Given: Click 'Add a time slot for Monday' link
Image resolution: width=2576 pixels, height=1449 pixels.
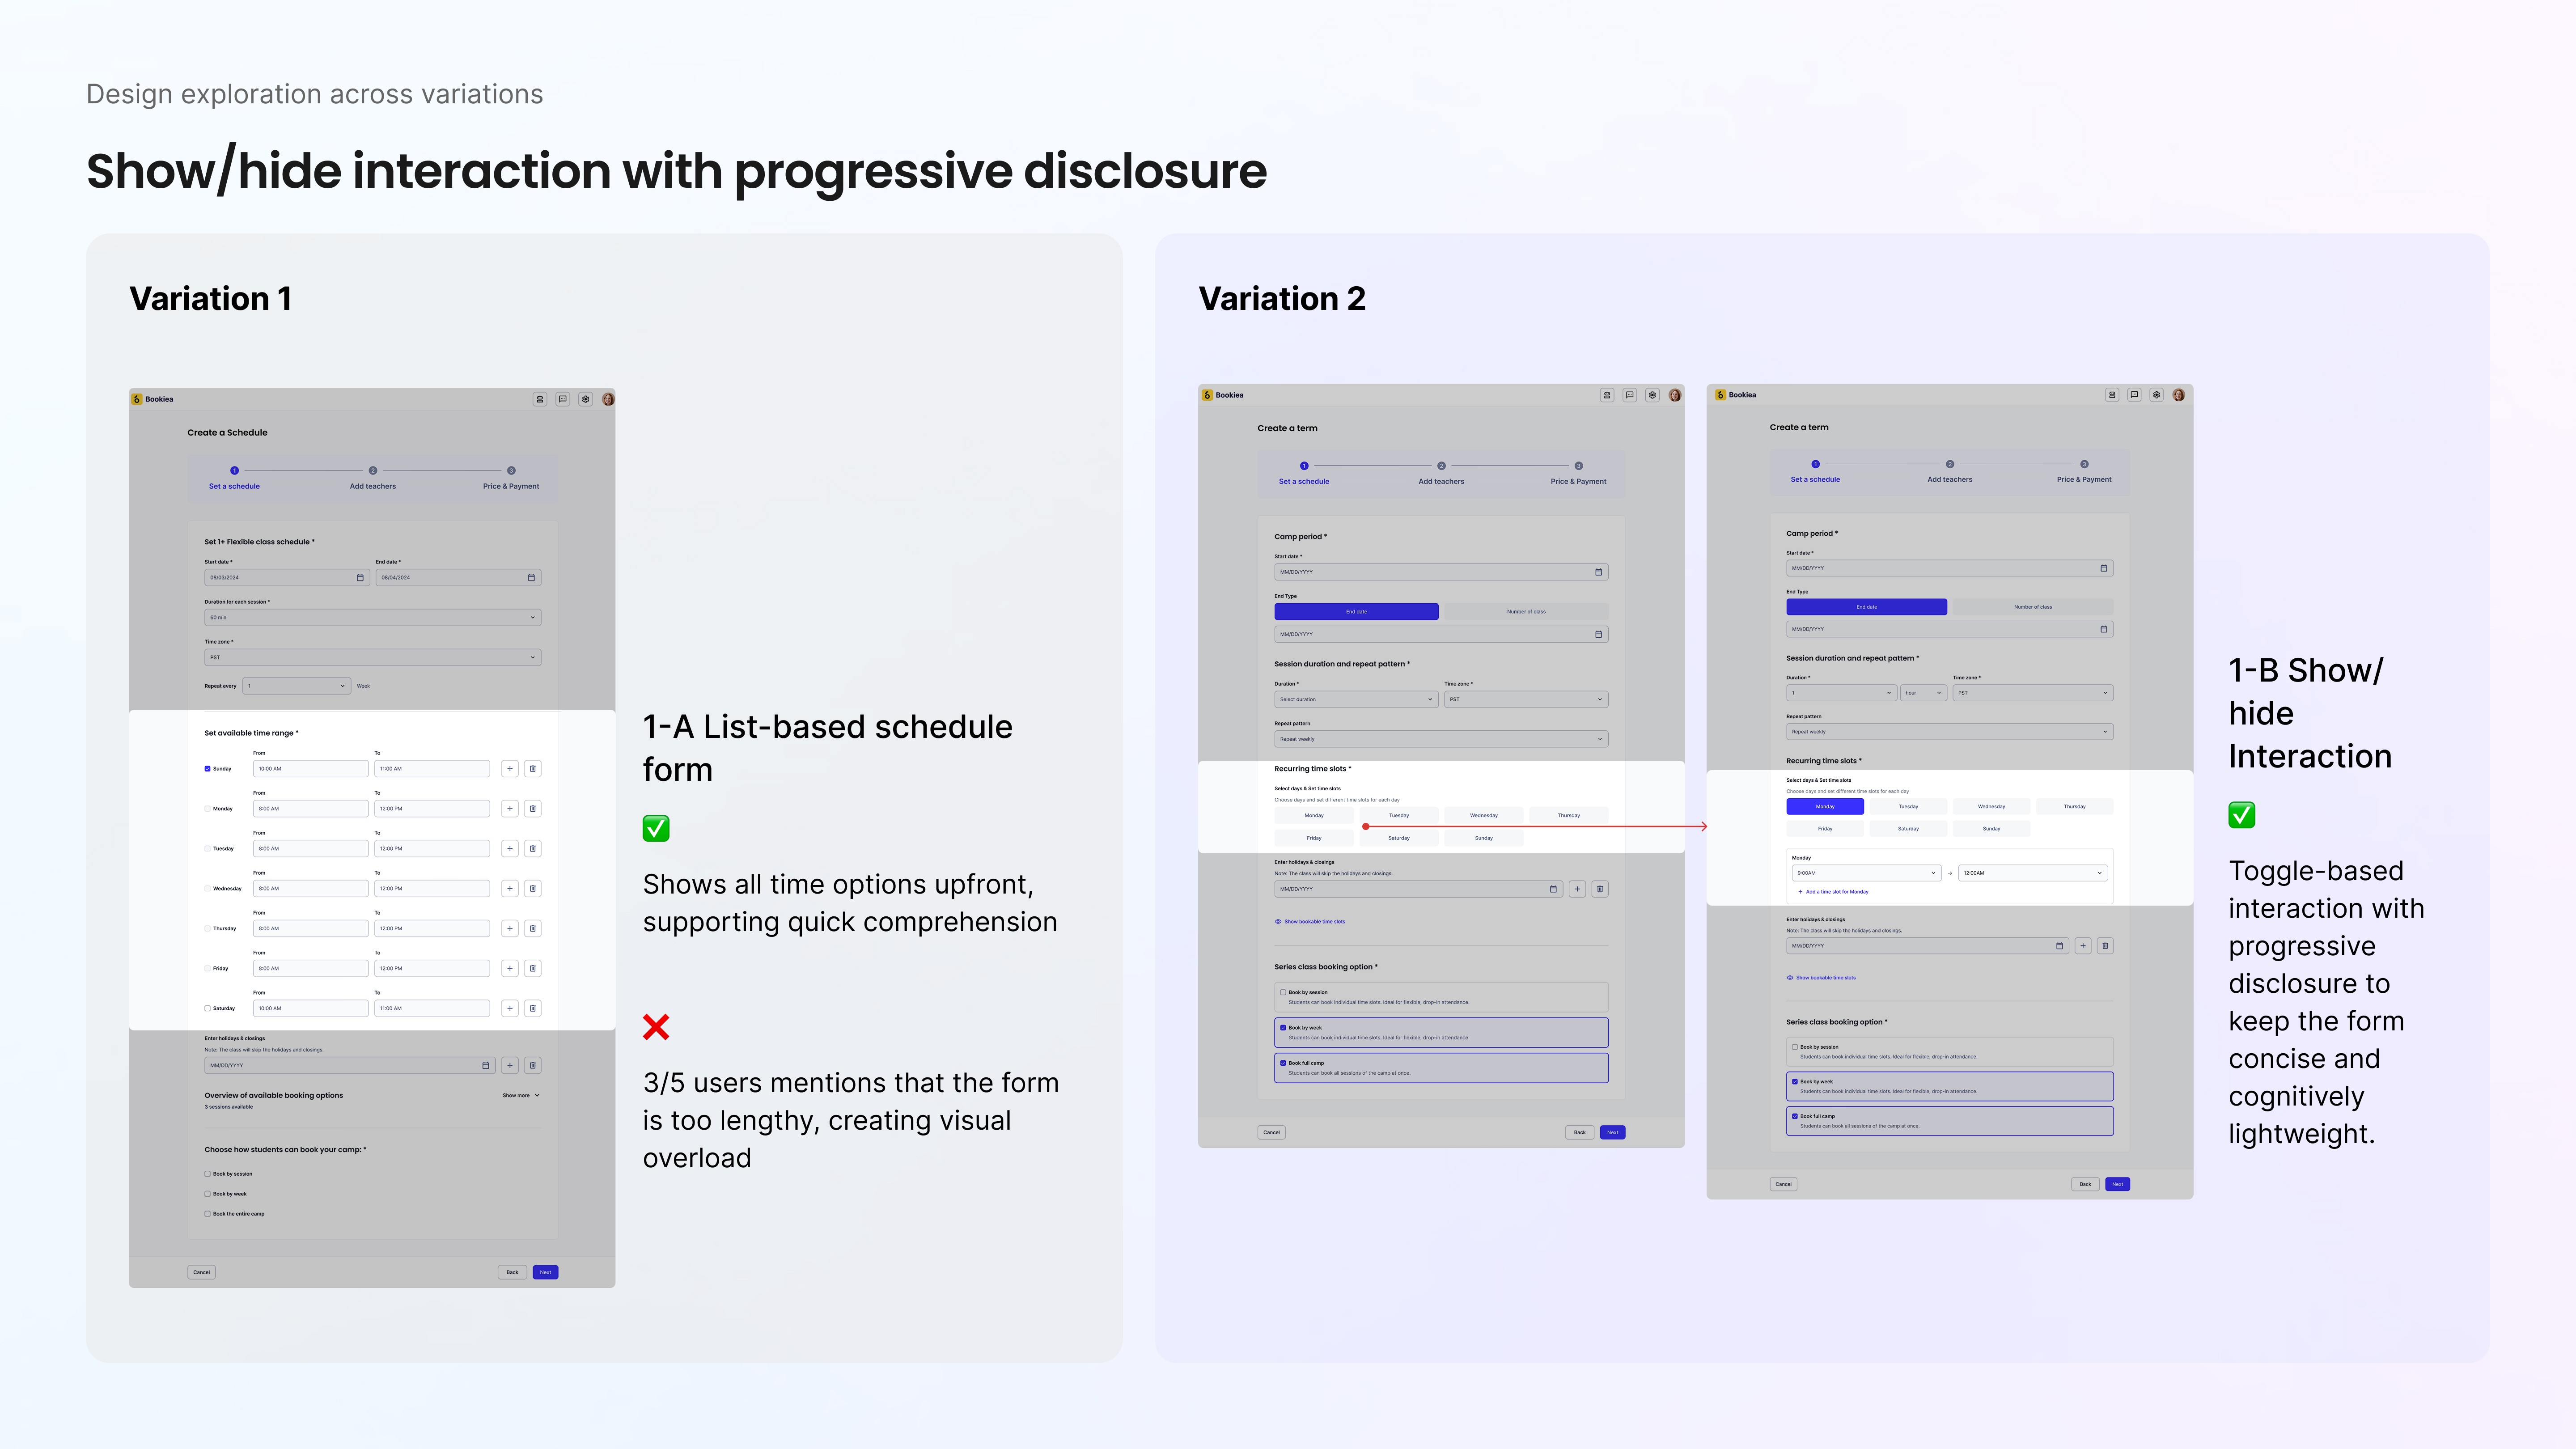Looking at the screenshot, I should pos(1835,892).
